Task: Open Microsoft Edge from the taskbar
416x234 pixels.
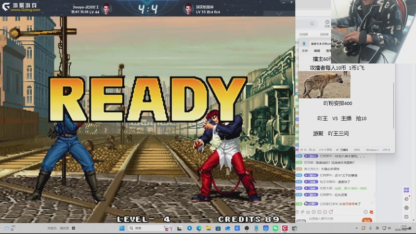Action: point(199,228)
